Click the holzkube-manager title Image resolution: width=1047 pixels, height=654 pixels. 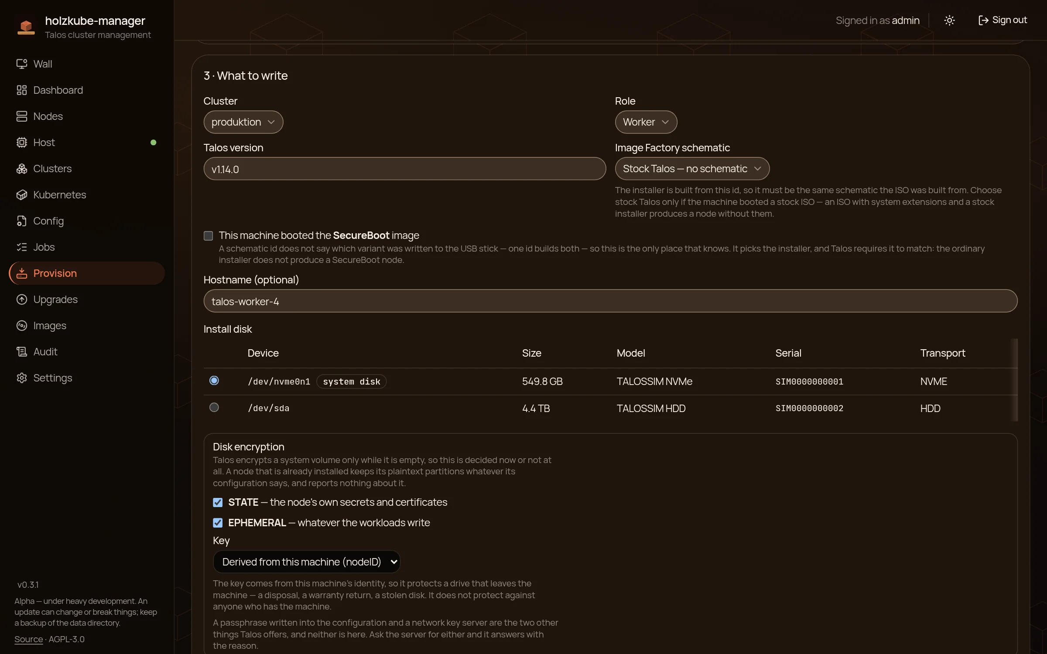click(95, 20)
